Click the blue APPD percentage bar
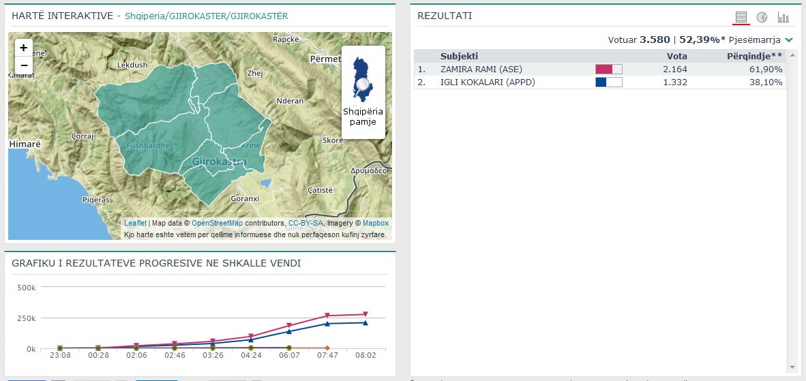806x381 pixels. (x=608, y=82)
